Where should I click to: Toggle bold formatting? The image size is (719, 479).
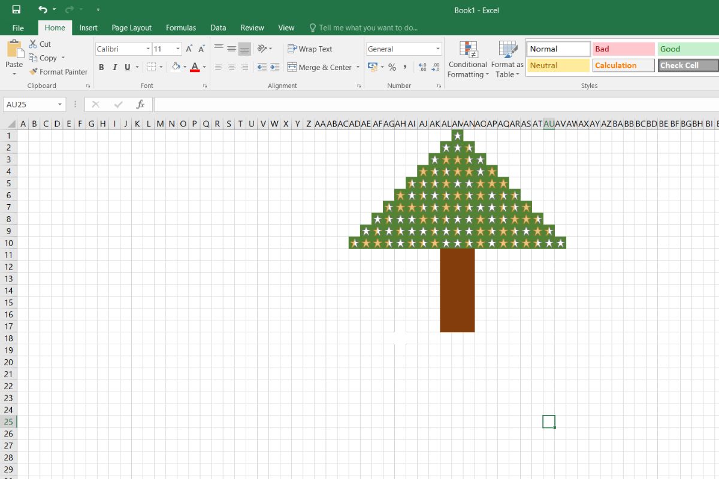[101, 68]
